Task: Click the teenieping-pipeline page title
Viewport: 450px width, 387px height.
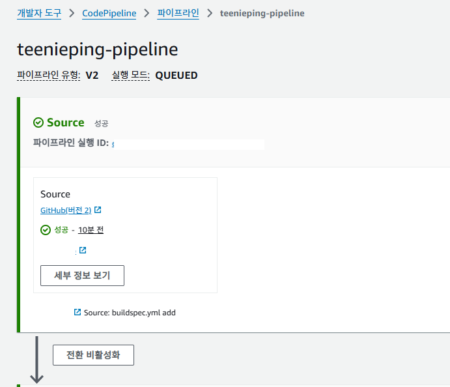Action: [x=98, y=50]
